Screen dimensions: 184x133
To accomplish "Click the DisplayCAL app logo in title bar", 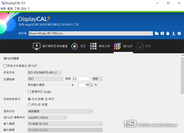I will 3,3.
